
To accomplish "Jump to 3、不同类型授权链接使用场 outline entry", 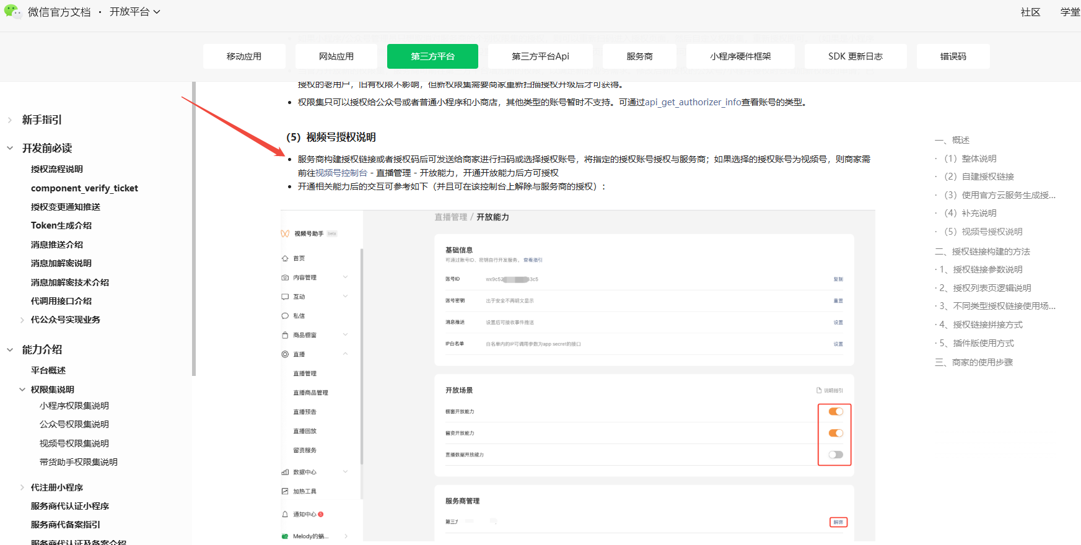I will point(997,306).
